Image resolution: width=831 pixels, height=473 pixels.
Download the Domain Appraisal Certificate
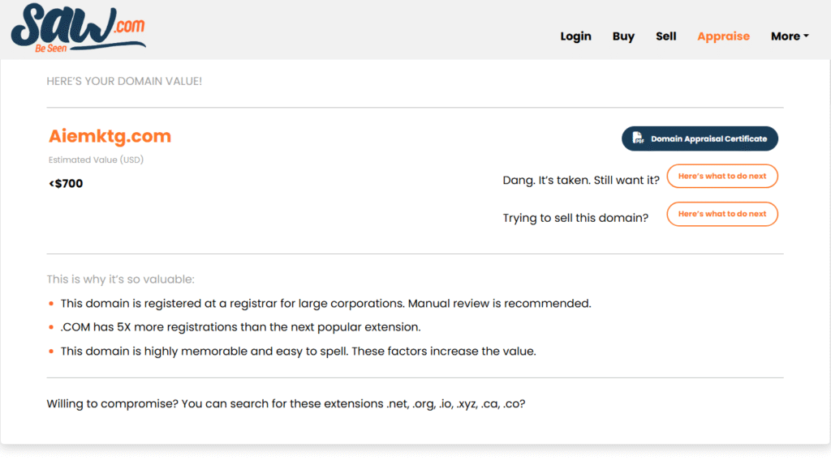[700, 138]
